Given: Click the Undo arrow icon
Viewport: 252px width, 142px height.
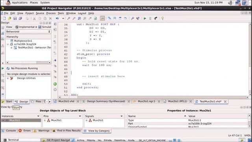Looking at the screenshot, I should coord(57,19).
